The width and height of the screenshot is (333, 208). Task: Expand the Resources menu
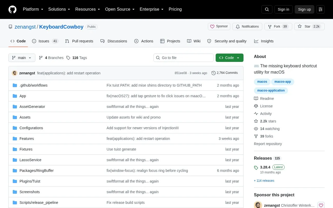click(88, 9)
